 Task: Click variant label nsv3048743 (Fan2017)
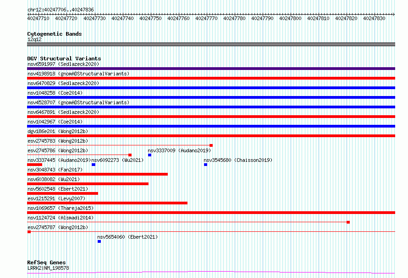55,170
